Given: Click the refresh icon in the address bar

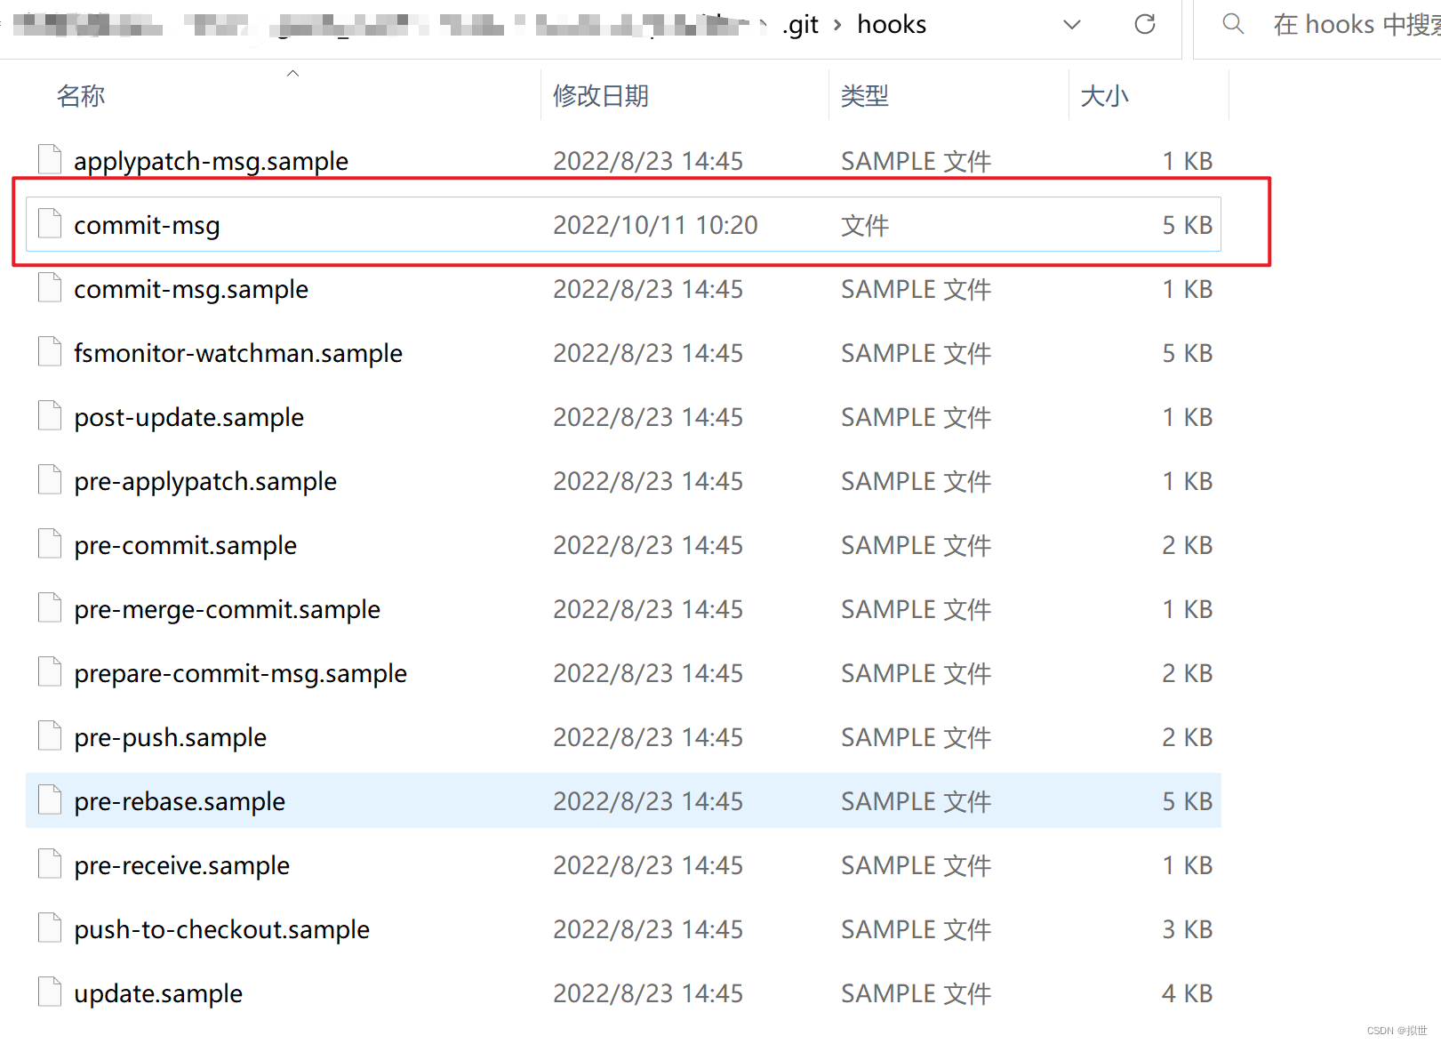Looking at the screenshot, I should [1144, 24].
